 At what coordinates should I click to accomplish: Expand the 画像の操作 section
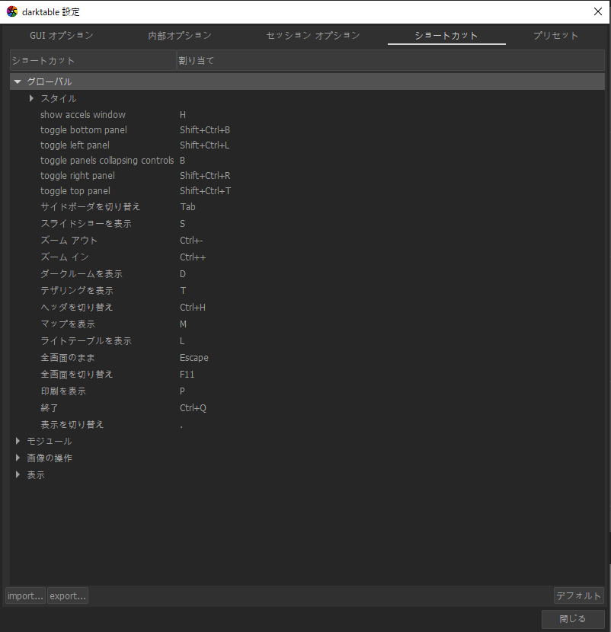pyautogui.click(x=18, y=458)
